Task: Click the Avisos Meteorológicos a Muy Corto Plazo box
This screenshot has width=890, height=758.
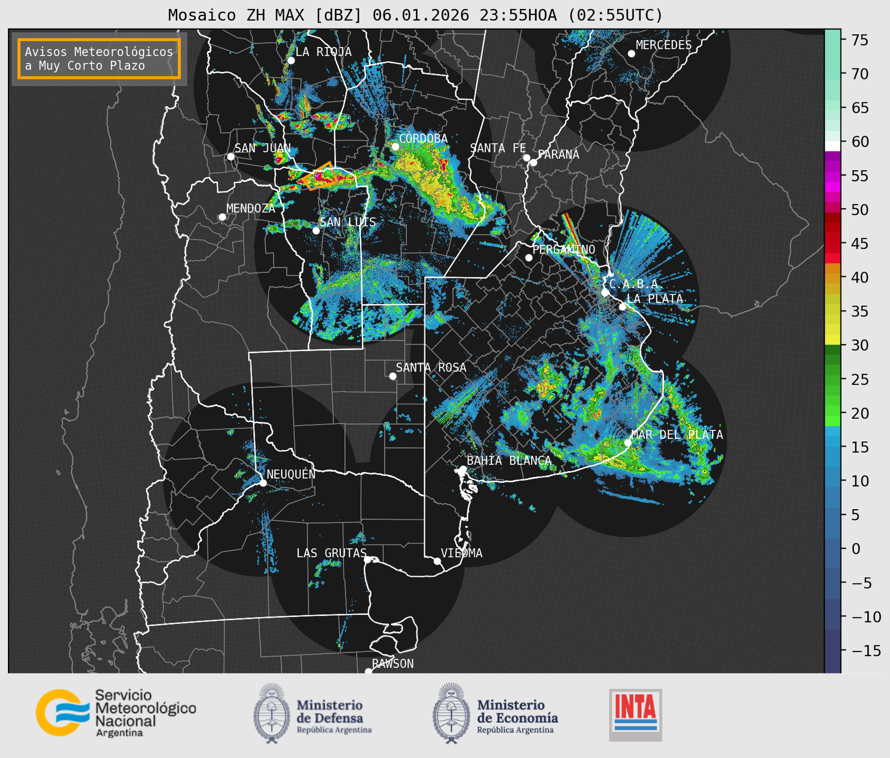Action: [x=99, y=59]
